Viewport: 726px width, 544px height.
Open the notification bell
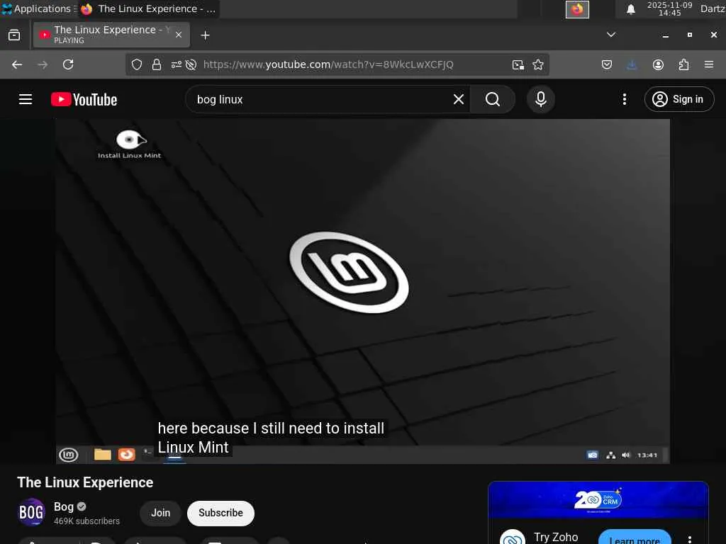point(630,9)
